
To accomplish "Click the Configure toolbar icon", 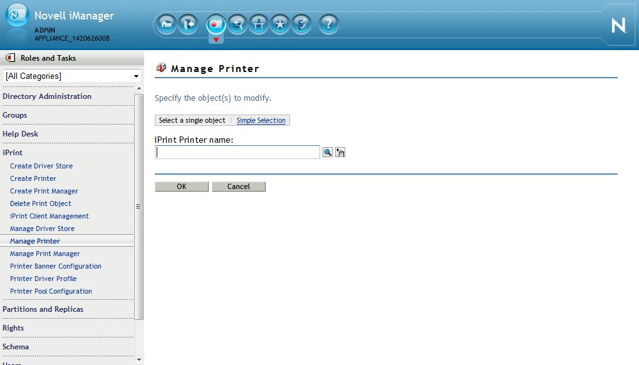I will point(259,24).
